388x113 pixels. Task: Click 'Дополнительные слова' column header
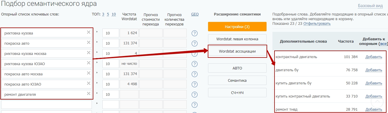[x=303, y=41]
